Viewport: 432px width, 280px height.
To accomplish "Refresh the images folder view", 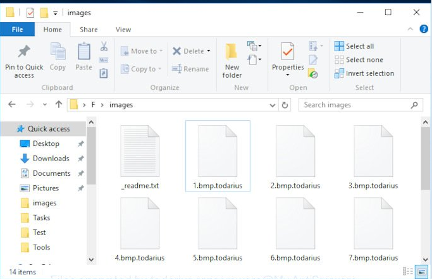I will pos(285,105).
